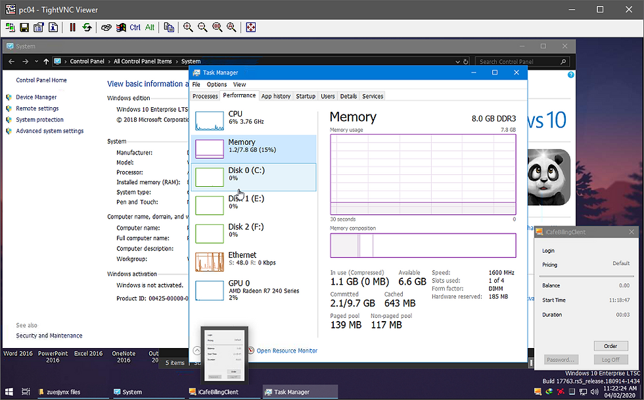Select Disk 1 (E:) in performance list
Image resolution: width=644 pixels, height=400 pixels.
[254, 205]
